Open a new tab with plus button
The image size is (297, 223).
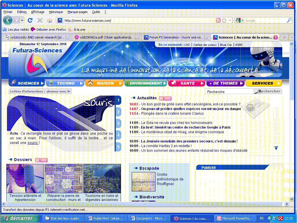pos(285,38)
